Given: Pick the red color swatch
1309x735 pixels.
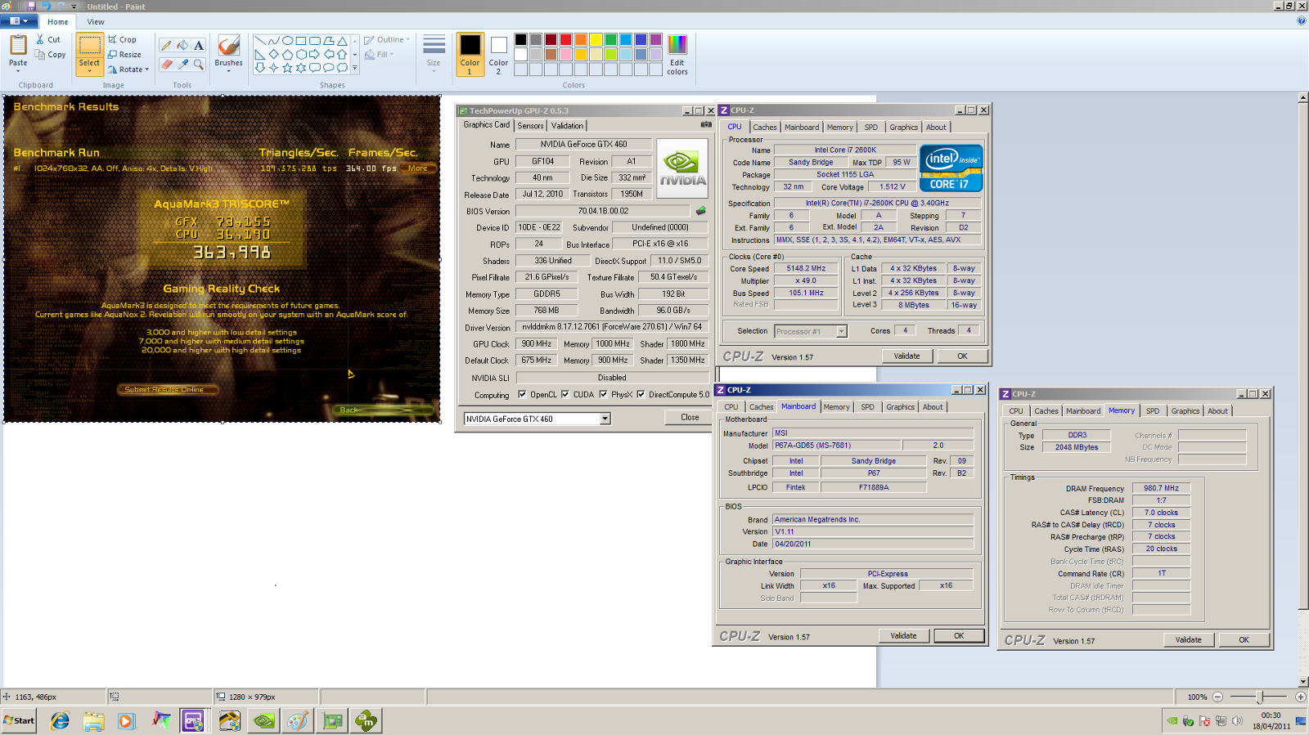Looking at the screenshot, I should pos(566,39).
